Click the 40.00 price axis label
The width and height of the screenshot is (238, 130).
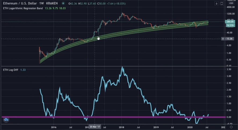(x=229, y=32)
